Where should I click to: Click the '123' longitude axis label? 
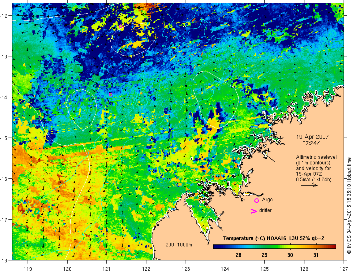pyautogui.click(x=186, y=269)
